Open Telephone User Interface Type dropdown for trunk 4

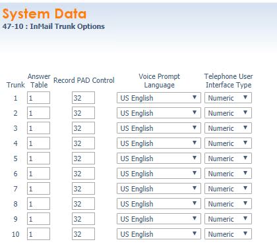[x=228, y=143]
